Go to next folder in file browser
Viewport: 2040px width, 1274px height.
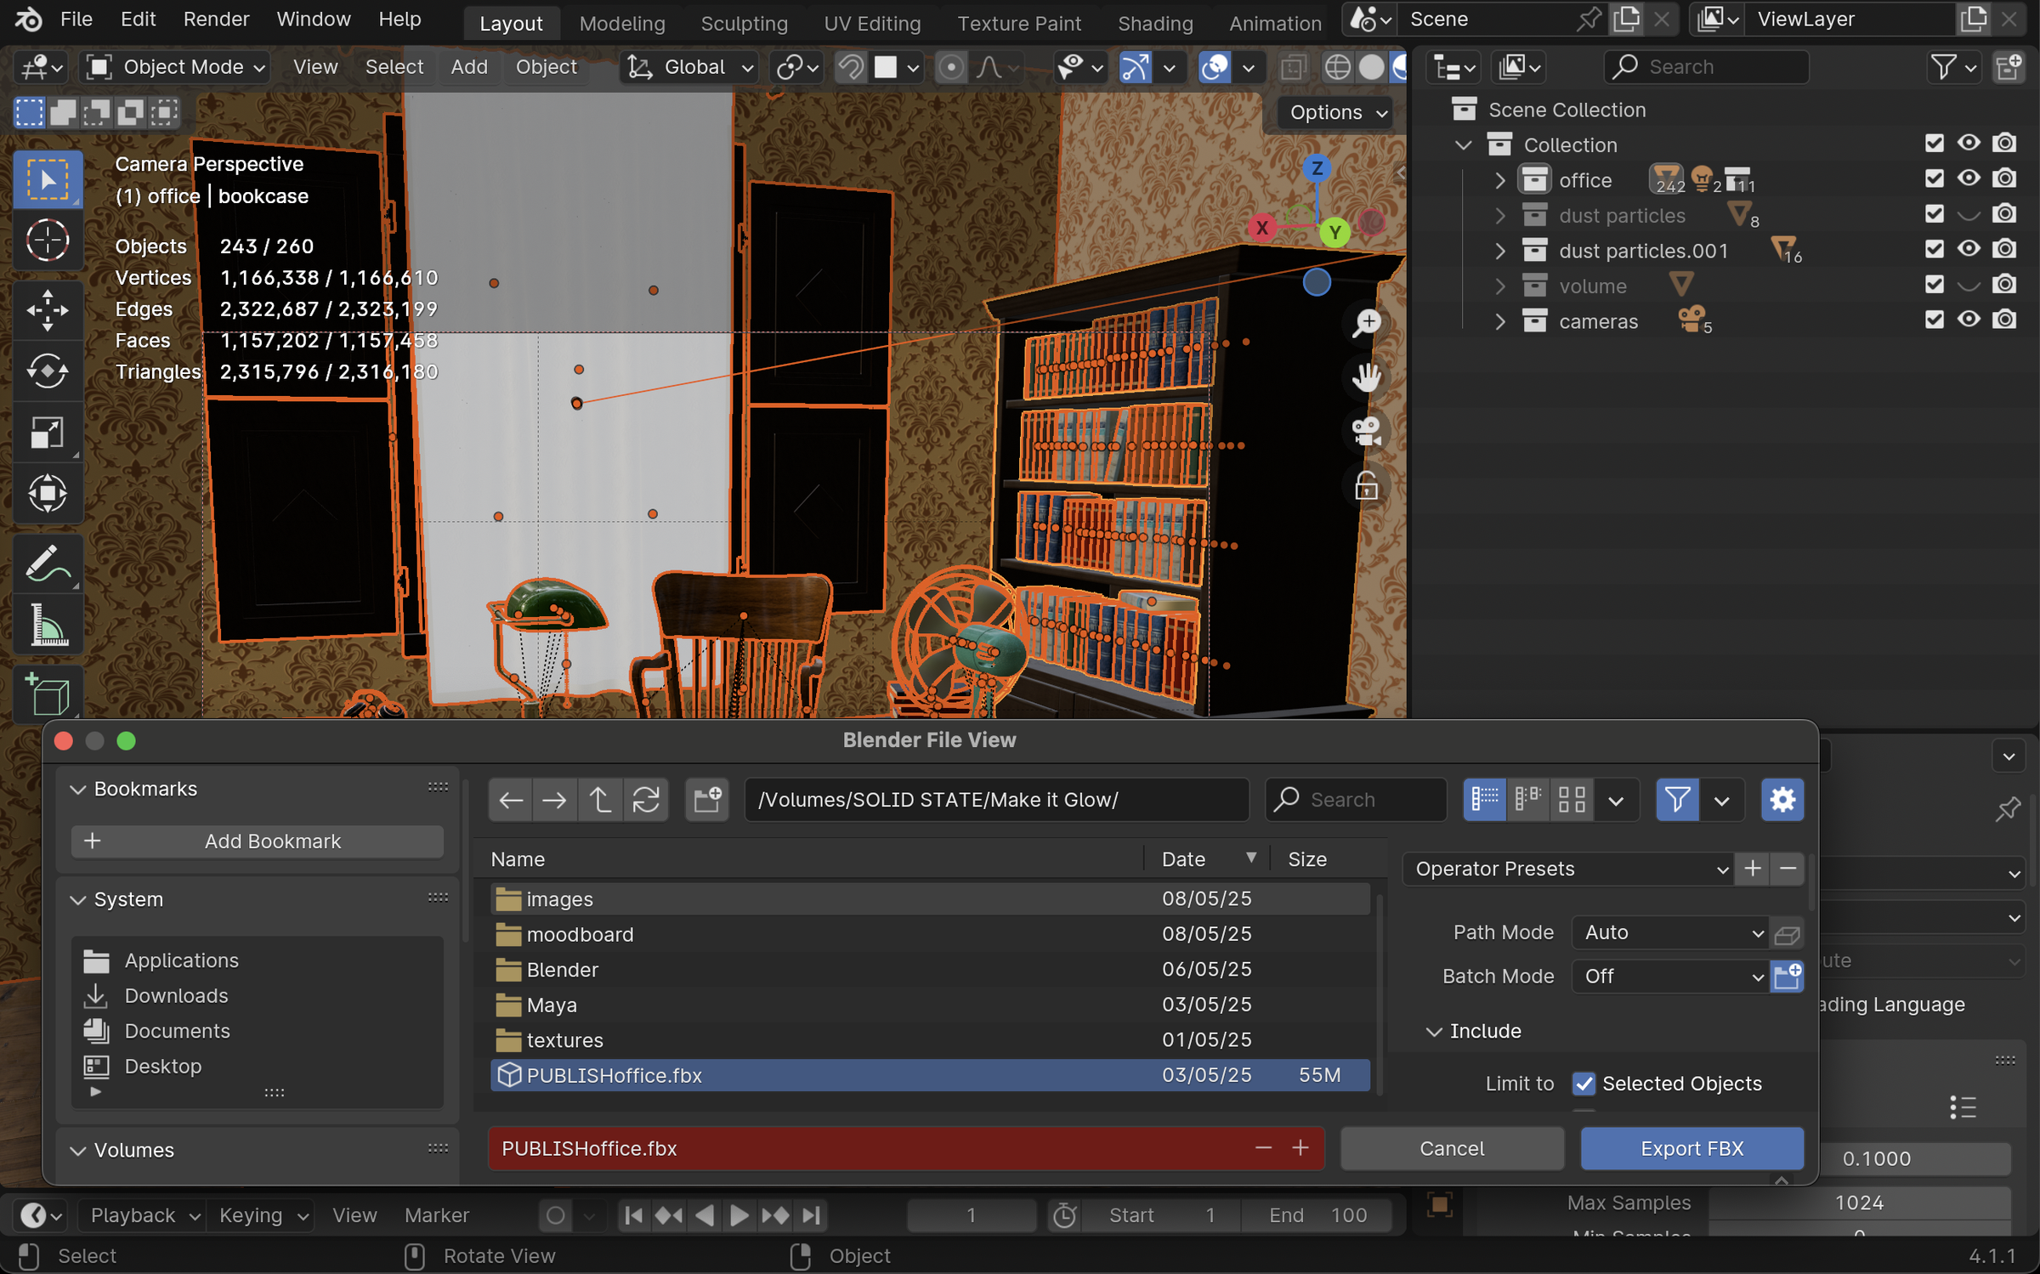tap(555, 800)
